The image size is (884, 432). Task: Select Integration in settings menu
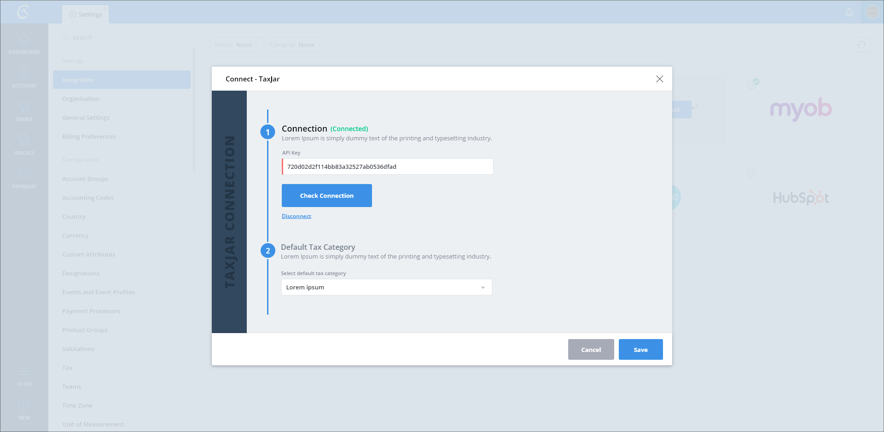coord(122,80)
